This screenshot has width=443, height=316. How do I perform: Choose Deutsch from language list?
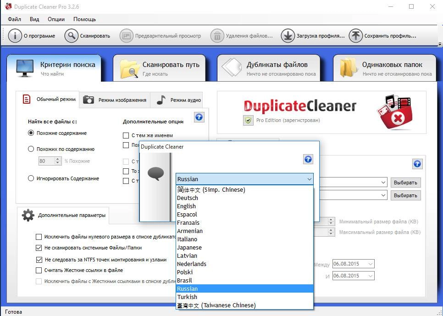(244, 198)
